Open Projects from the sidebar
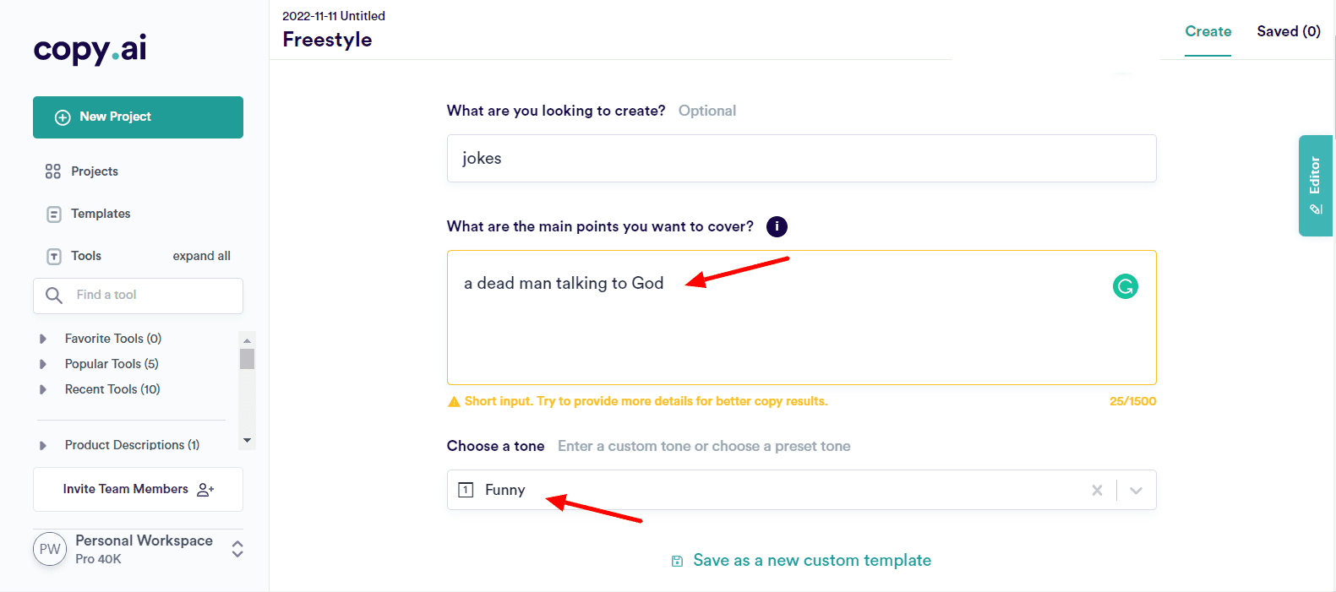Image resolution: width=1336 pixels, height=592 pixels. pos(94,171)
